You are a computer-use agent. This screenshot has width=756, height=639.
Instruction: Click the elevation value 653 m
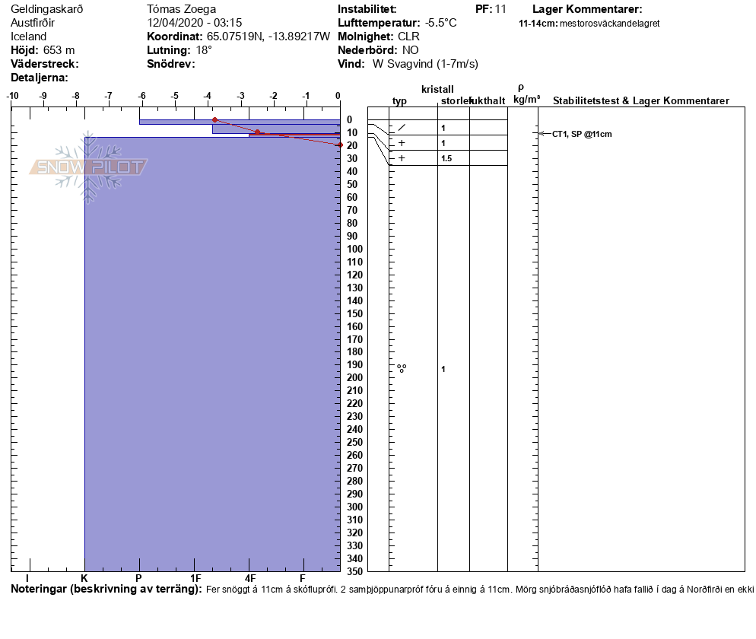pyautogui.click(x=59, y=50)
